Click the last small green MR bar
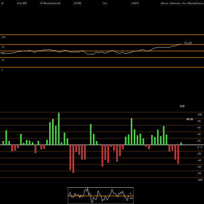This screenshot has height=204, width=204. [181, 144]
